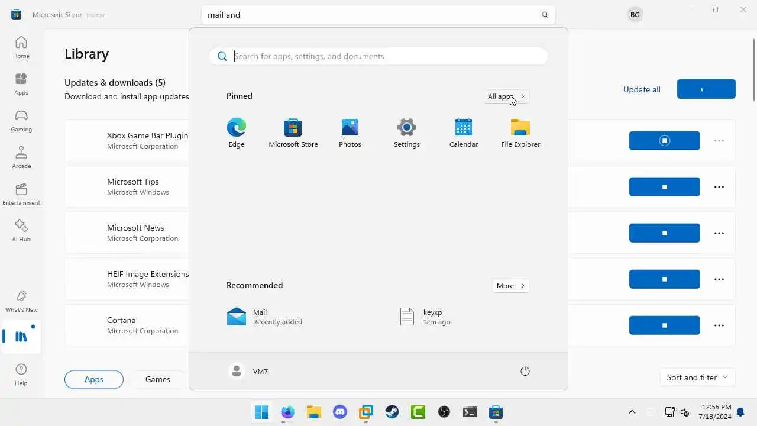Open more options for Microsoft Tips
757x426 pixels.
point(719,187)
